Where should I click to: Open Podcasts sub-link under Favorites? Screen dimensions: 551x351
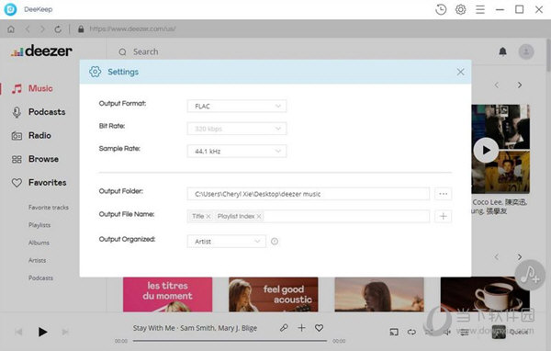click(x=40, y=277)
